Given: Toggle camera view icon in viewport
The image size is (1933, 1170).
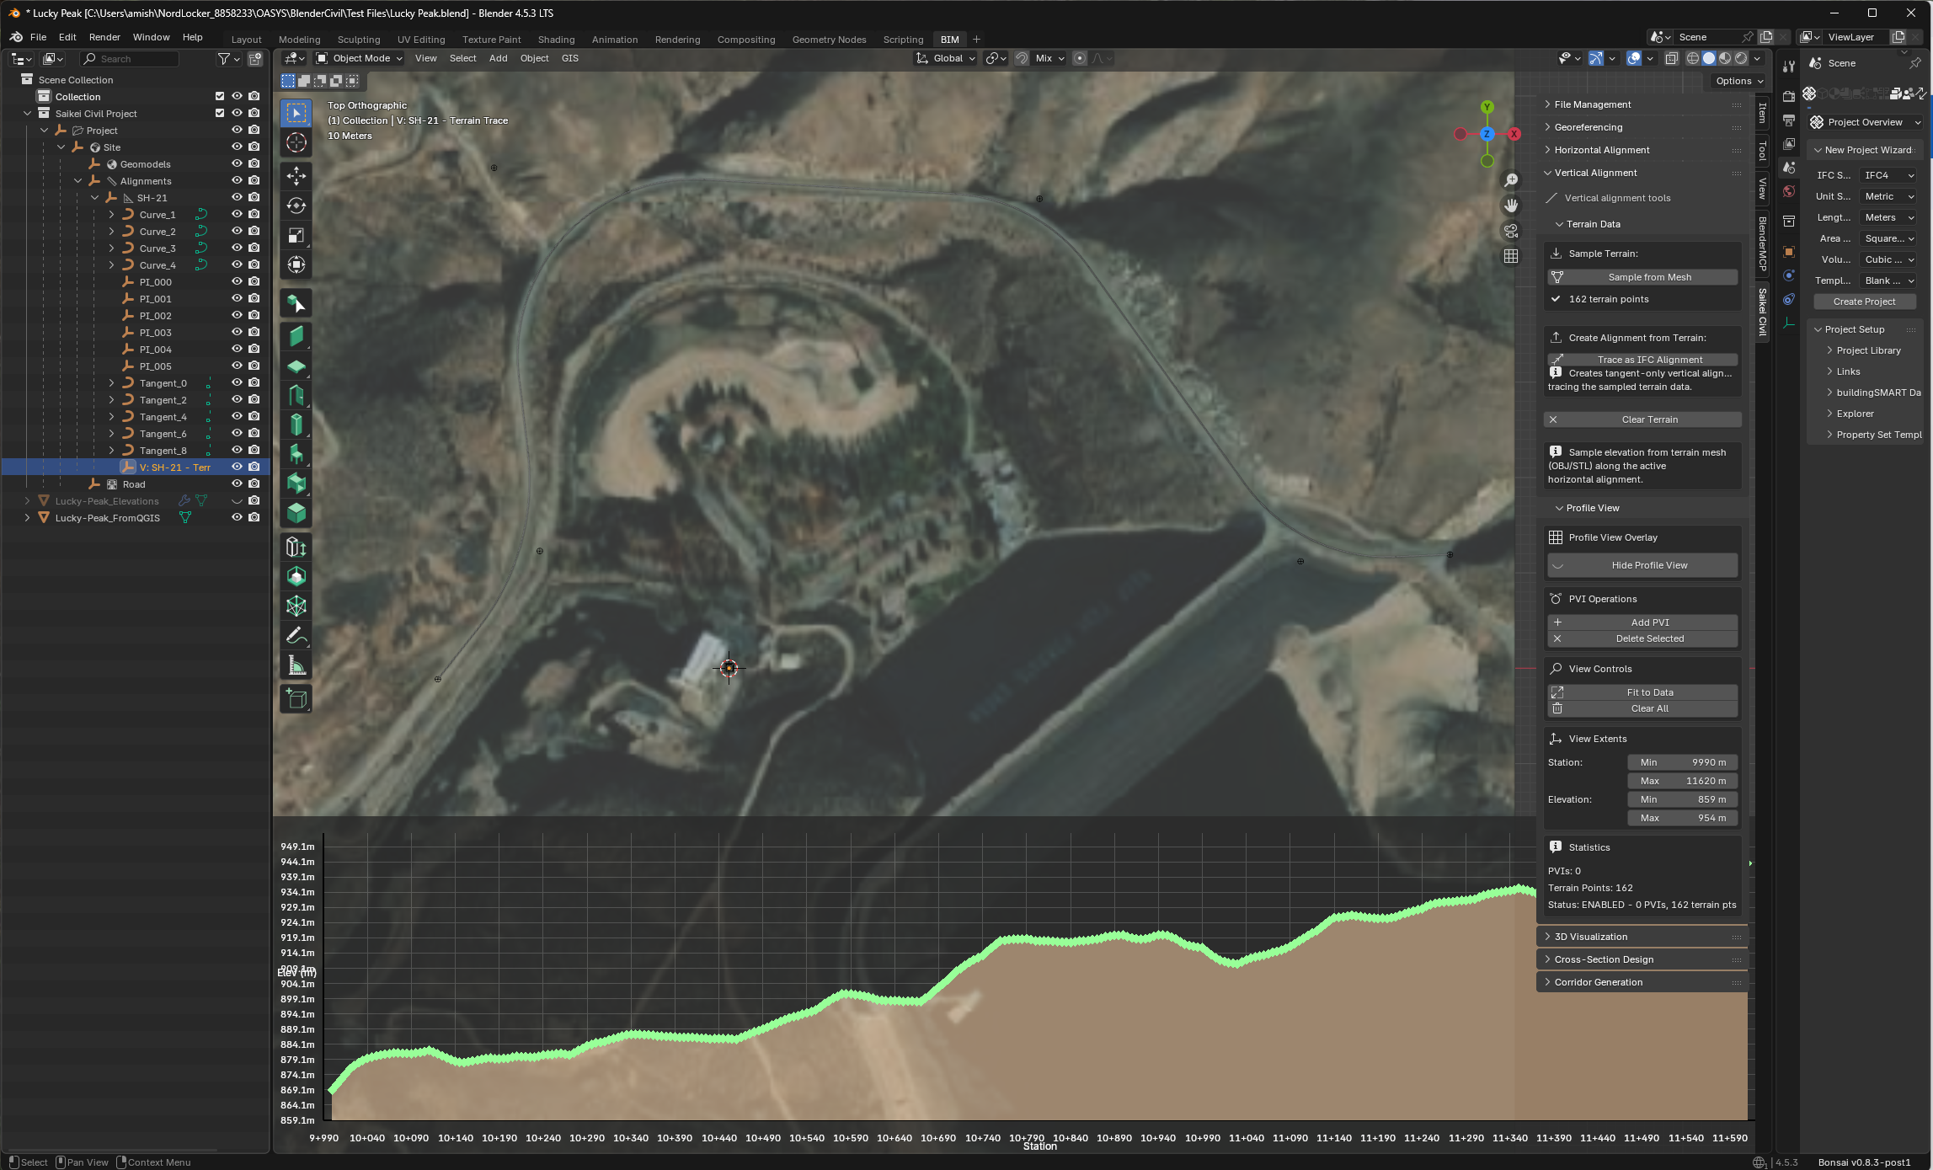Looking at the screenshot, I should pos(1511,231).
